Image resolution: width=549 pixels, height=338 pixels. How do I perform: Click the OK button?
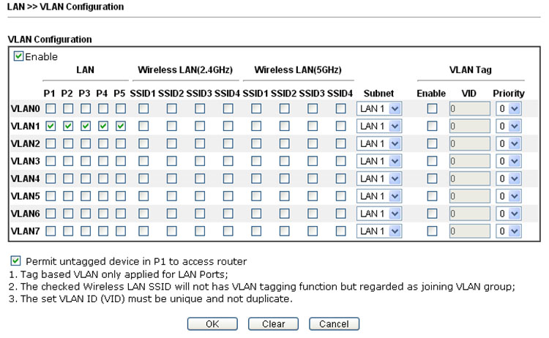point(212,323)
